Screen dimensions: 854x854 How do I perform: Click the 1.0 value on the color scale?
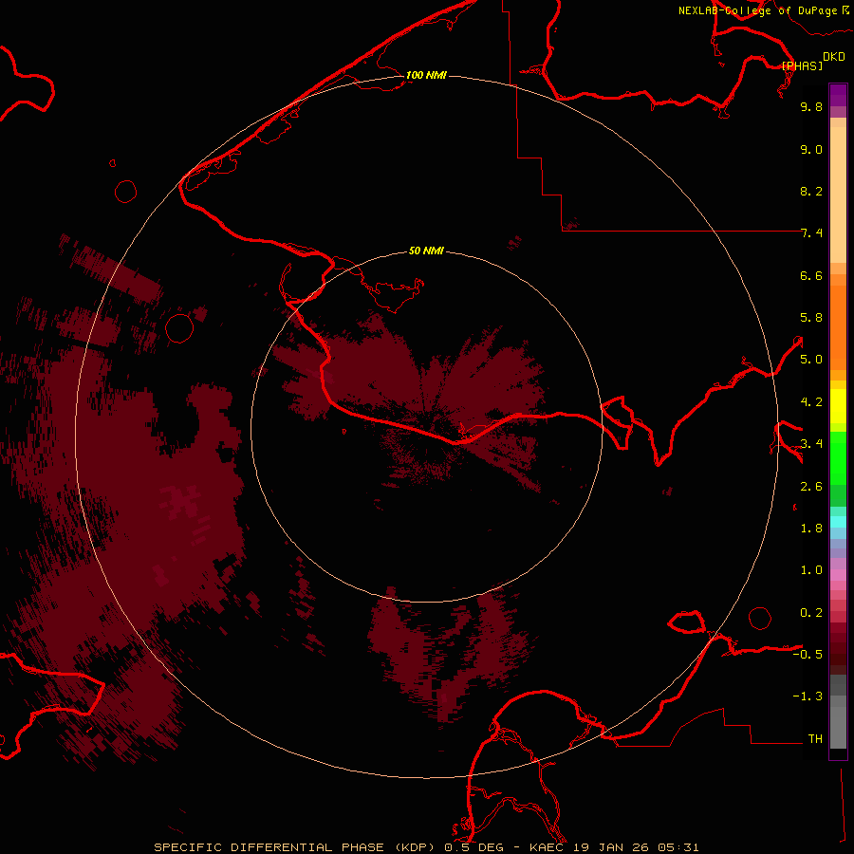click(x=811, y=570)
